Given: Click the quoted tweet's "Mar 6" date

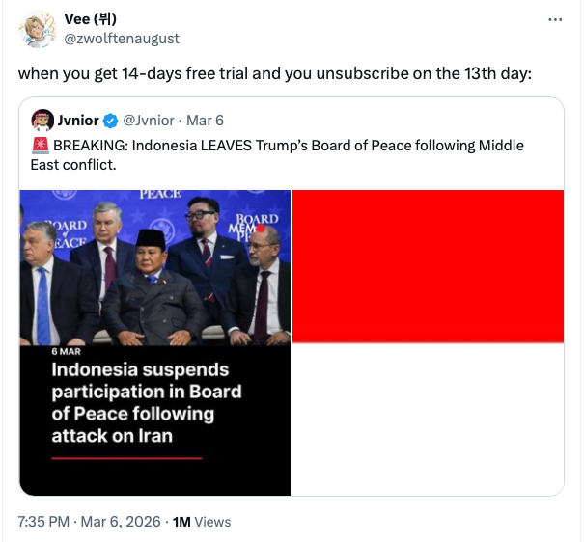Looking at the screenshot, I should (x=205, y=121).
